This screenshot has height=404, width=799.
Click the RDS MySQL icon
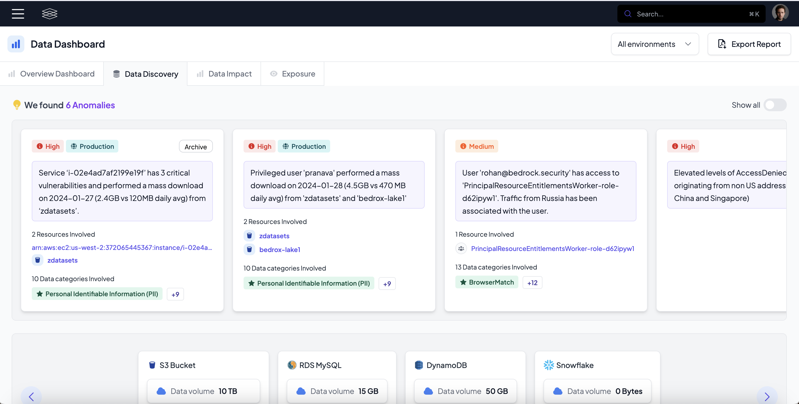(292, 365)
